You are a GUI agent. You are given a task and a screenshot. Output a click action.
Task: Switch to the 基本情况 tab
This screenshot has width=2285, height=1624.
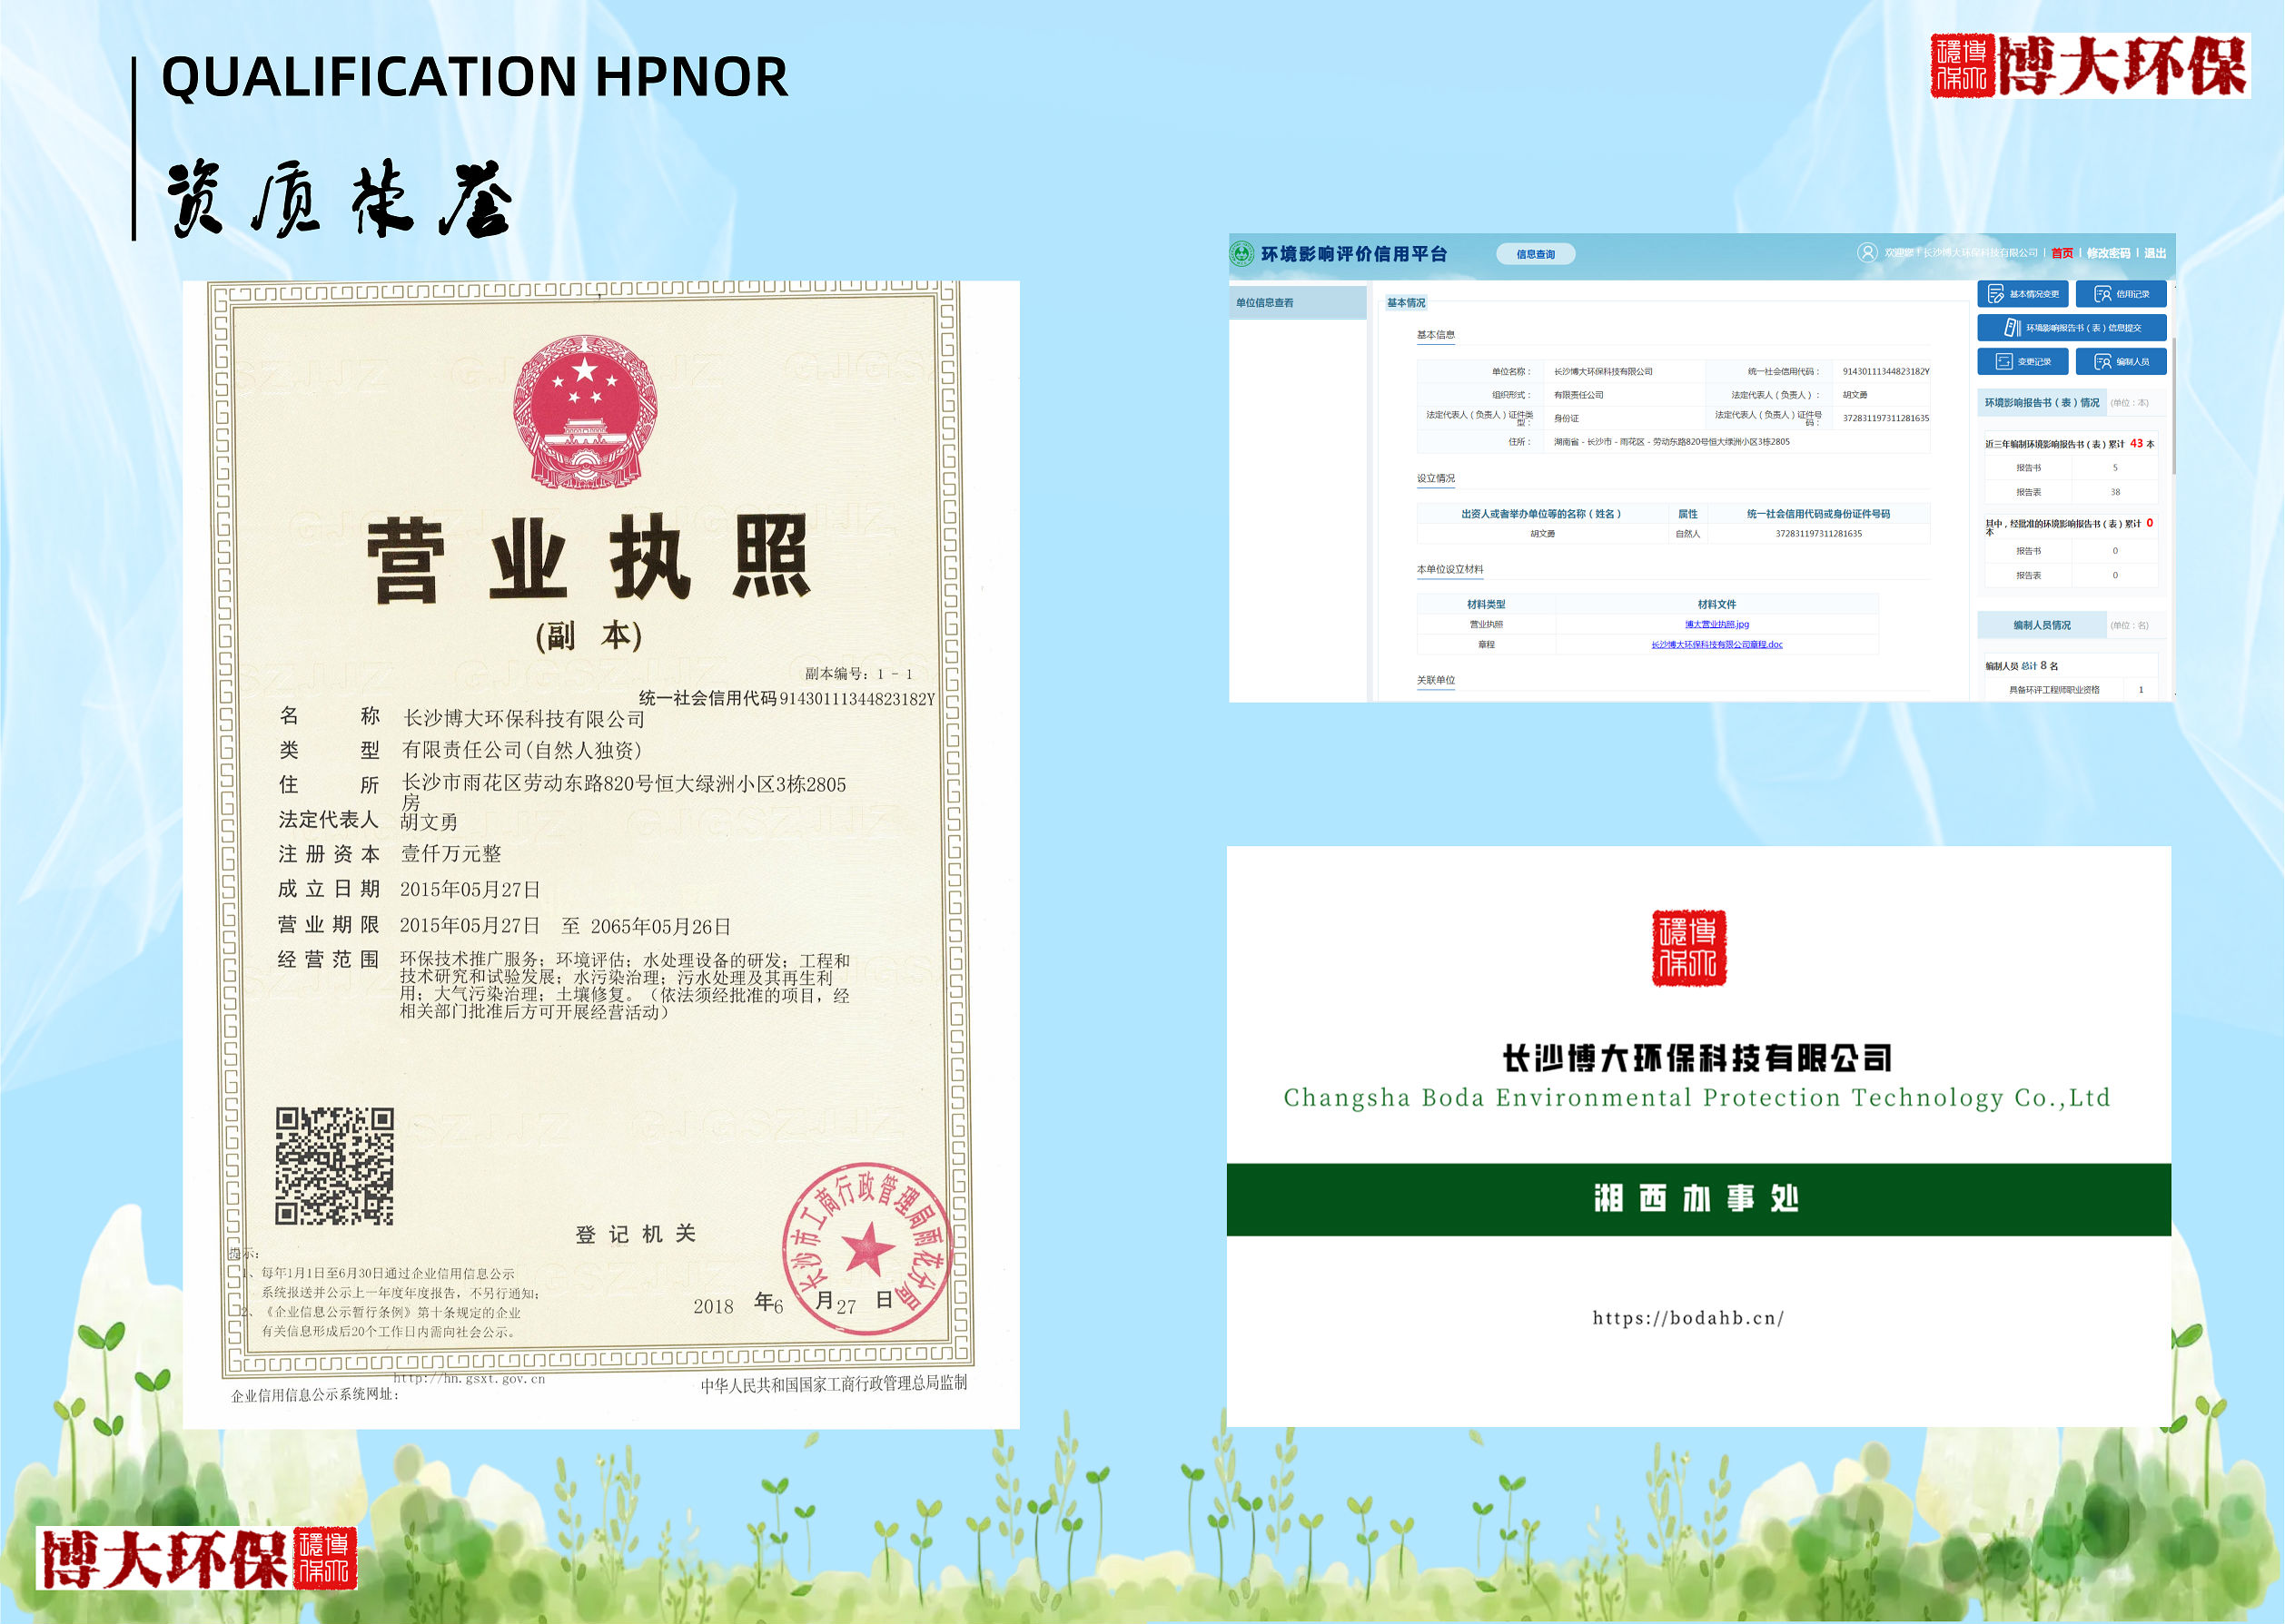(x=1406, y=303)
